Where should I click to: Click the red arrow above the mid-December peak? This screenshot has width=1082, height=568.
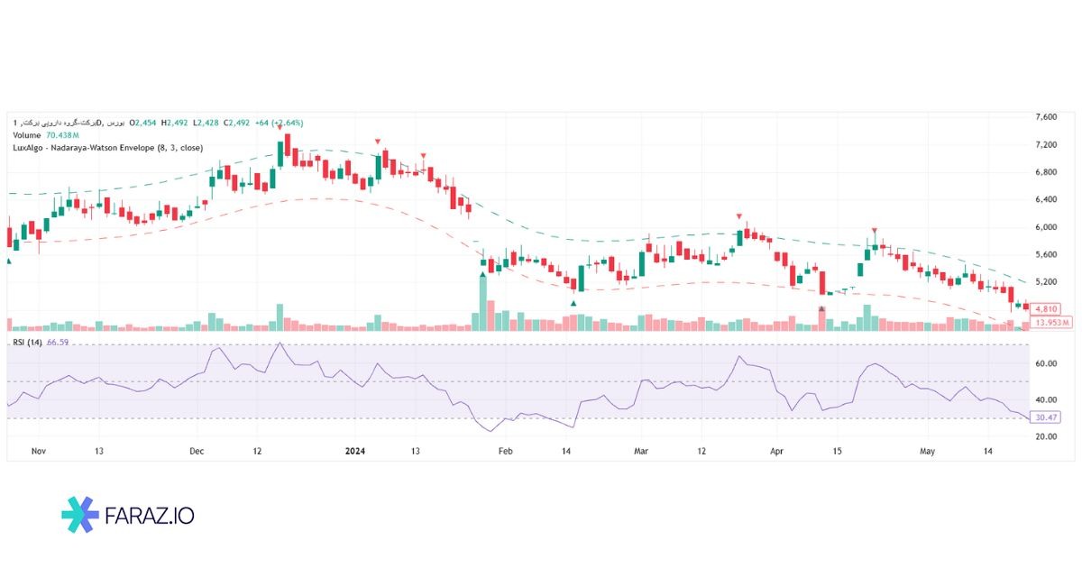[x=280, y=127]
